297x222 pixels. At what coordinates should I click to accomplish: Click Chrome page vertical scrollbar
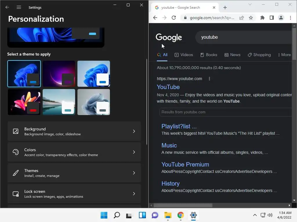(x=294, y=44)
